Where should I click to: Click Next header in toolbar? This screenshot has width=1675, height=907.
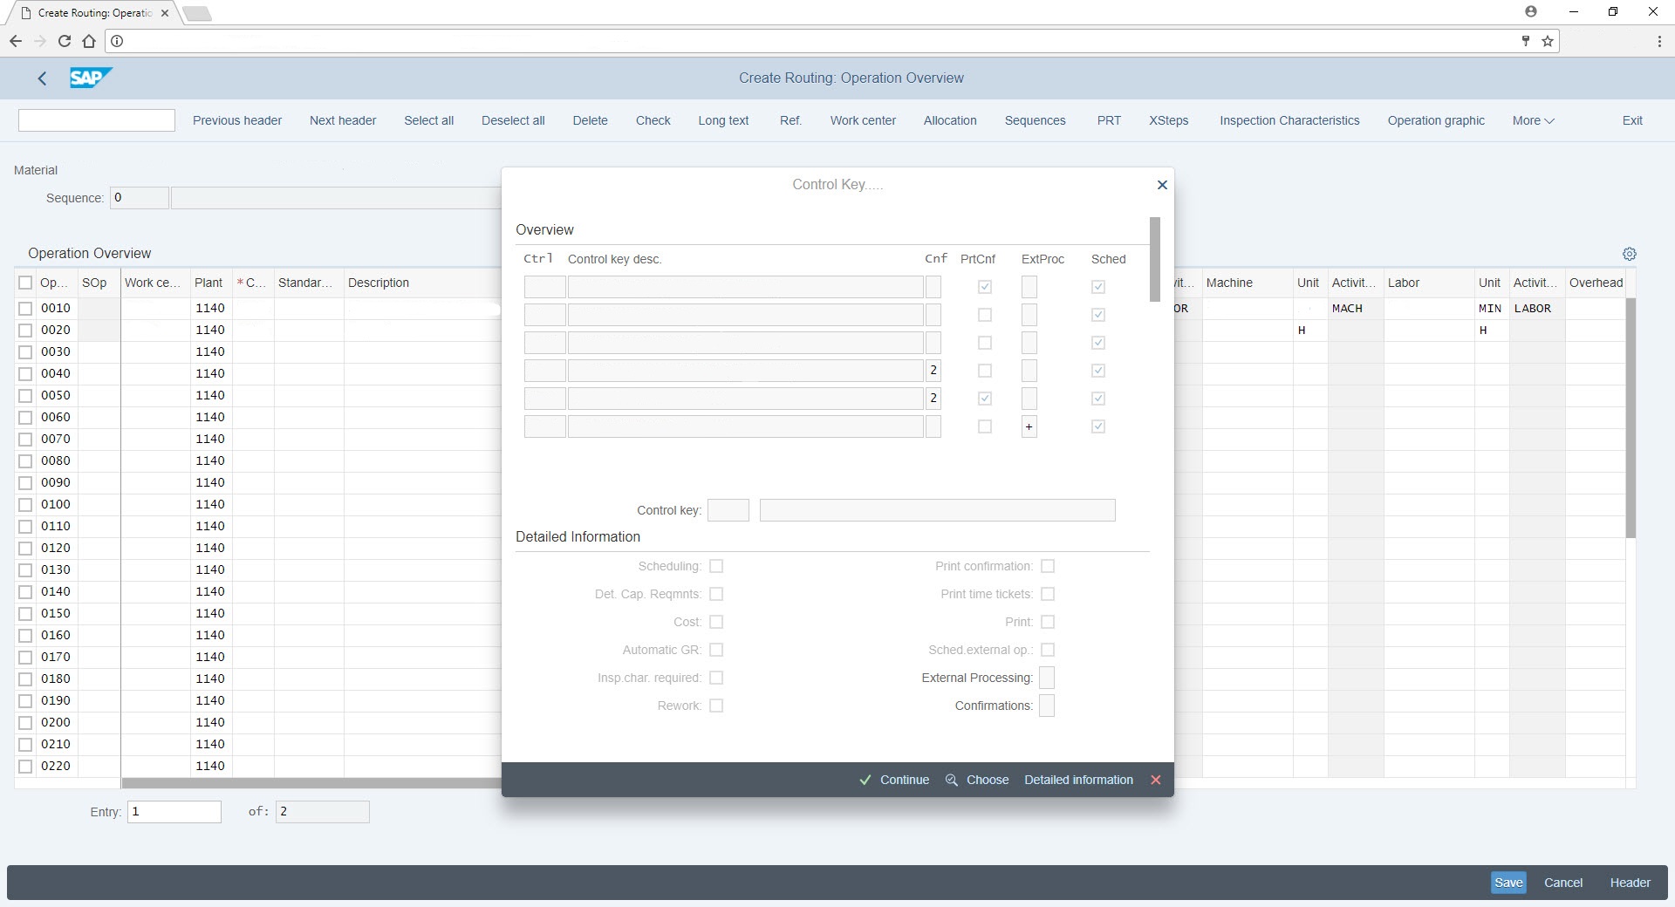[343, 120]
